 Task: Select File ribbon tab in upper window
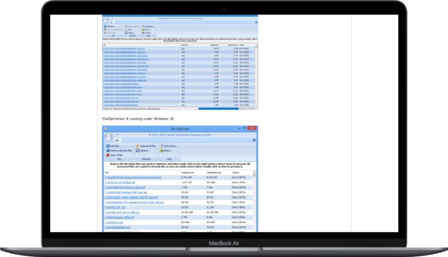click(x=112, y=22)
